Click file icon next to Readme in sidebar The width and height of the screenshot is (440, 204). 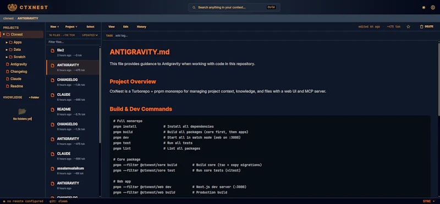(8, 86)
